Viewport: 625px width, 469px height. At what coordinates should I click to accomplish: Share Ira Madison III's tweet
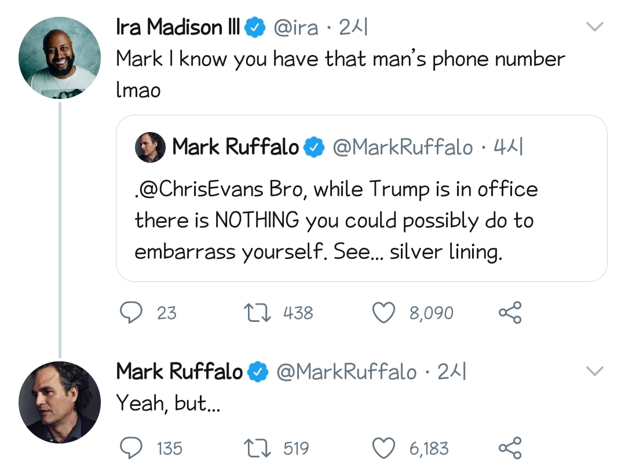pyautogui.click(x=510, y=313)
